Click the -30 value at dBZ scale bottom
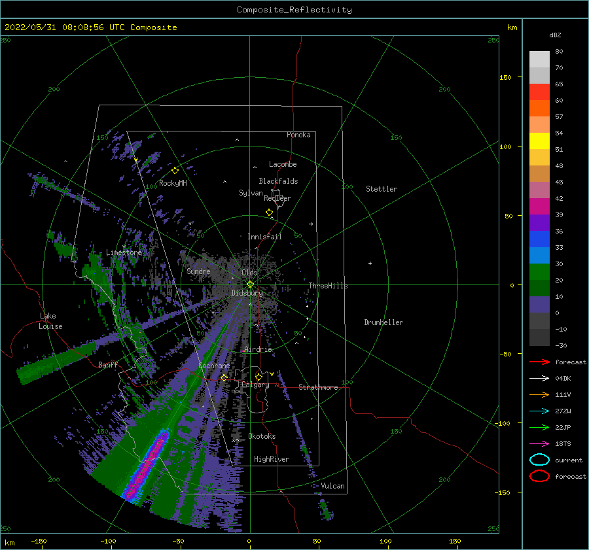The height and width of the screenshot is (550, 589). (x=561, y=345)
